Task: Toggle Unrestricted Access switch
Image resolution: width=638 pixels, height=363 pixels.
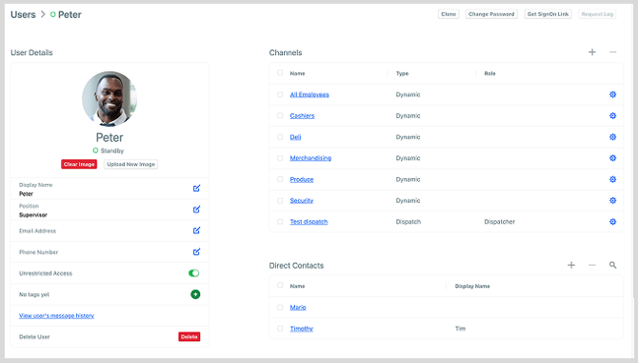Action: click(193, 273)
